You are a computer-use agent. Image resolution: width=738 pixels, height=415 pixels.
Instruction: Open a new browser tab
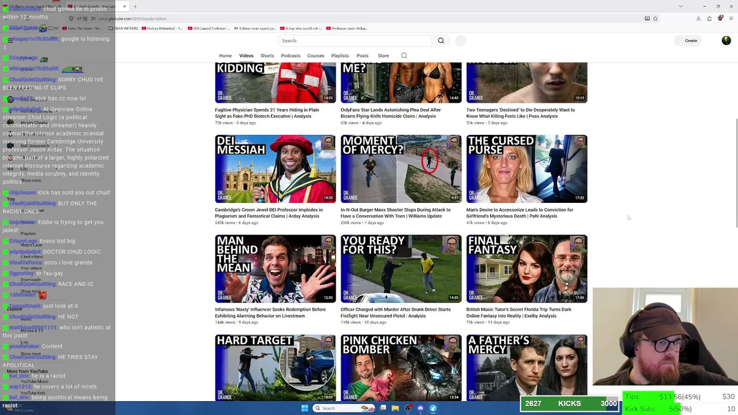click(x=135, y=6)
